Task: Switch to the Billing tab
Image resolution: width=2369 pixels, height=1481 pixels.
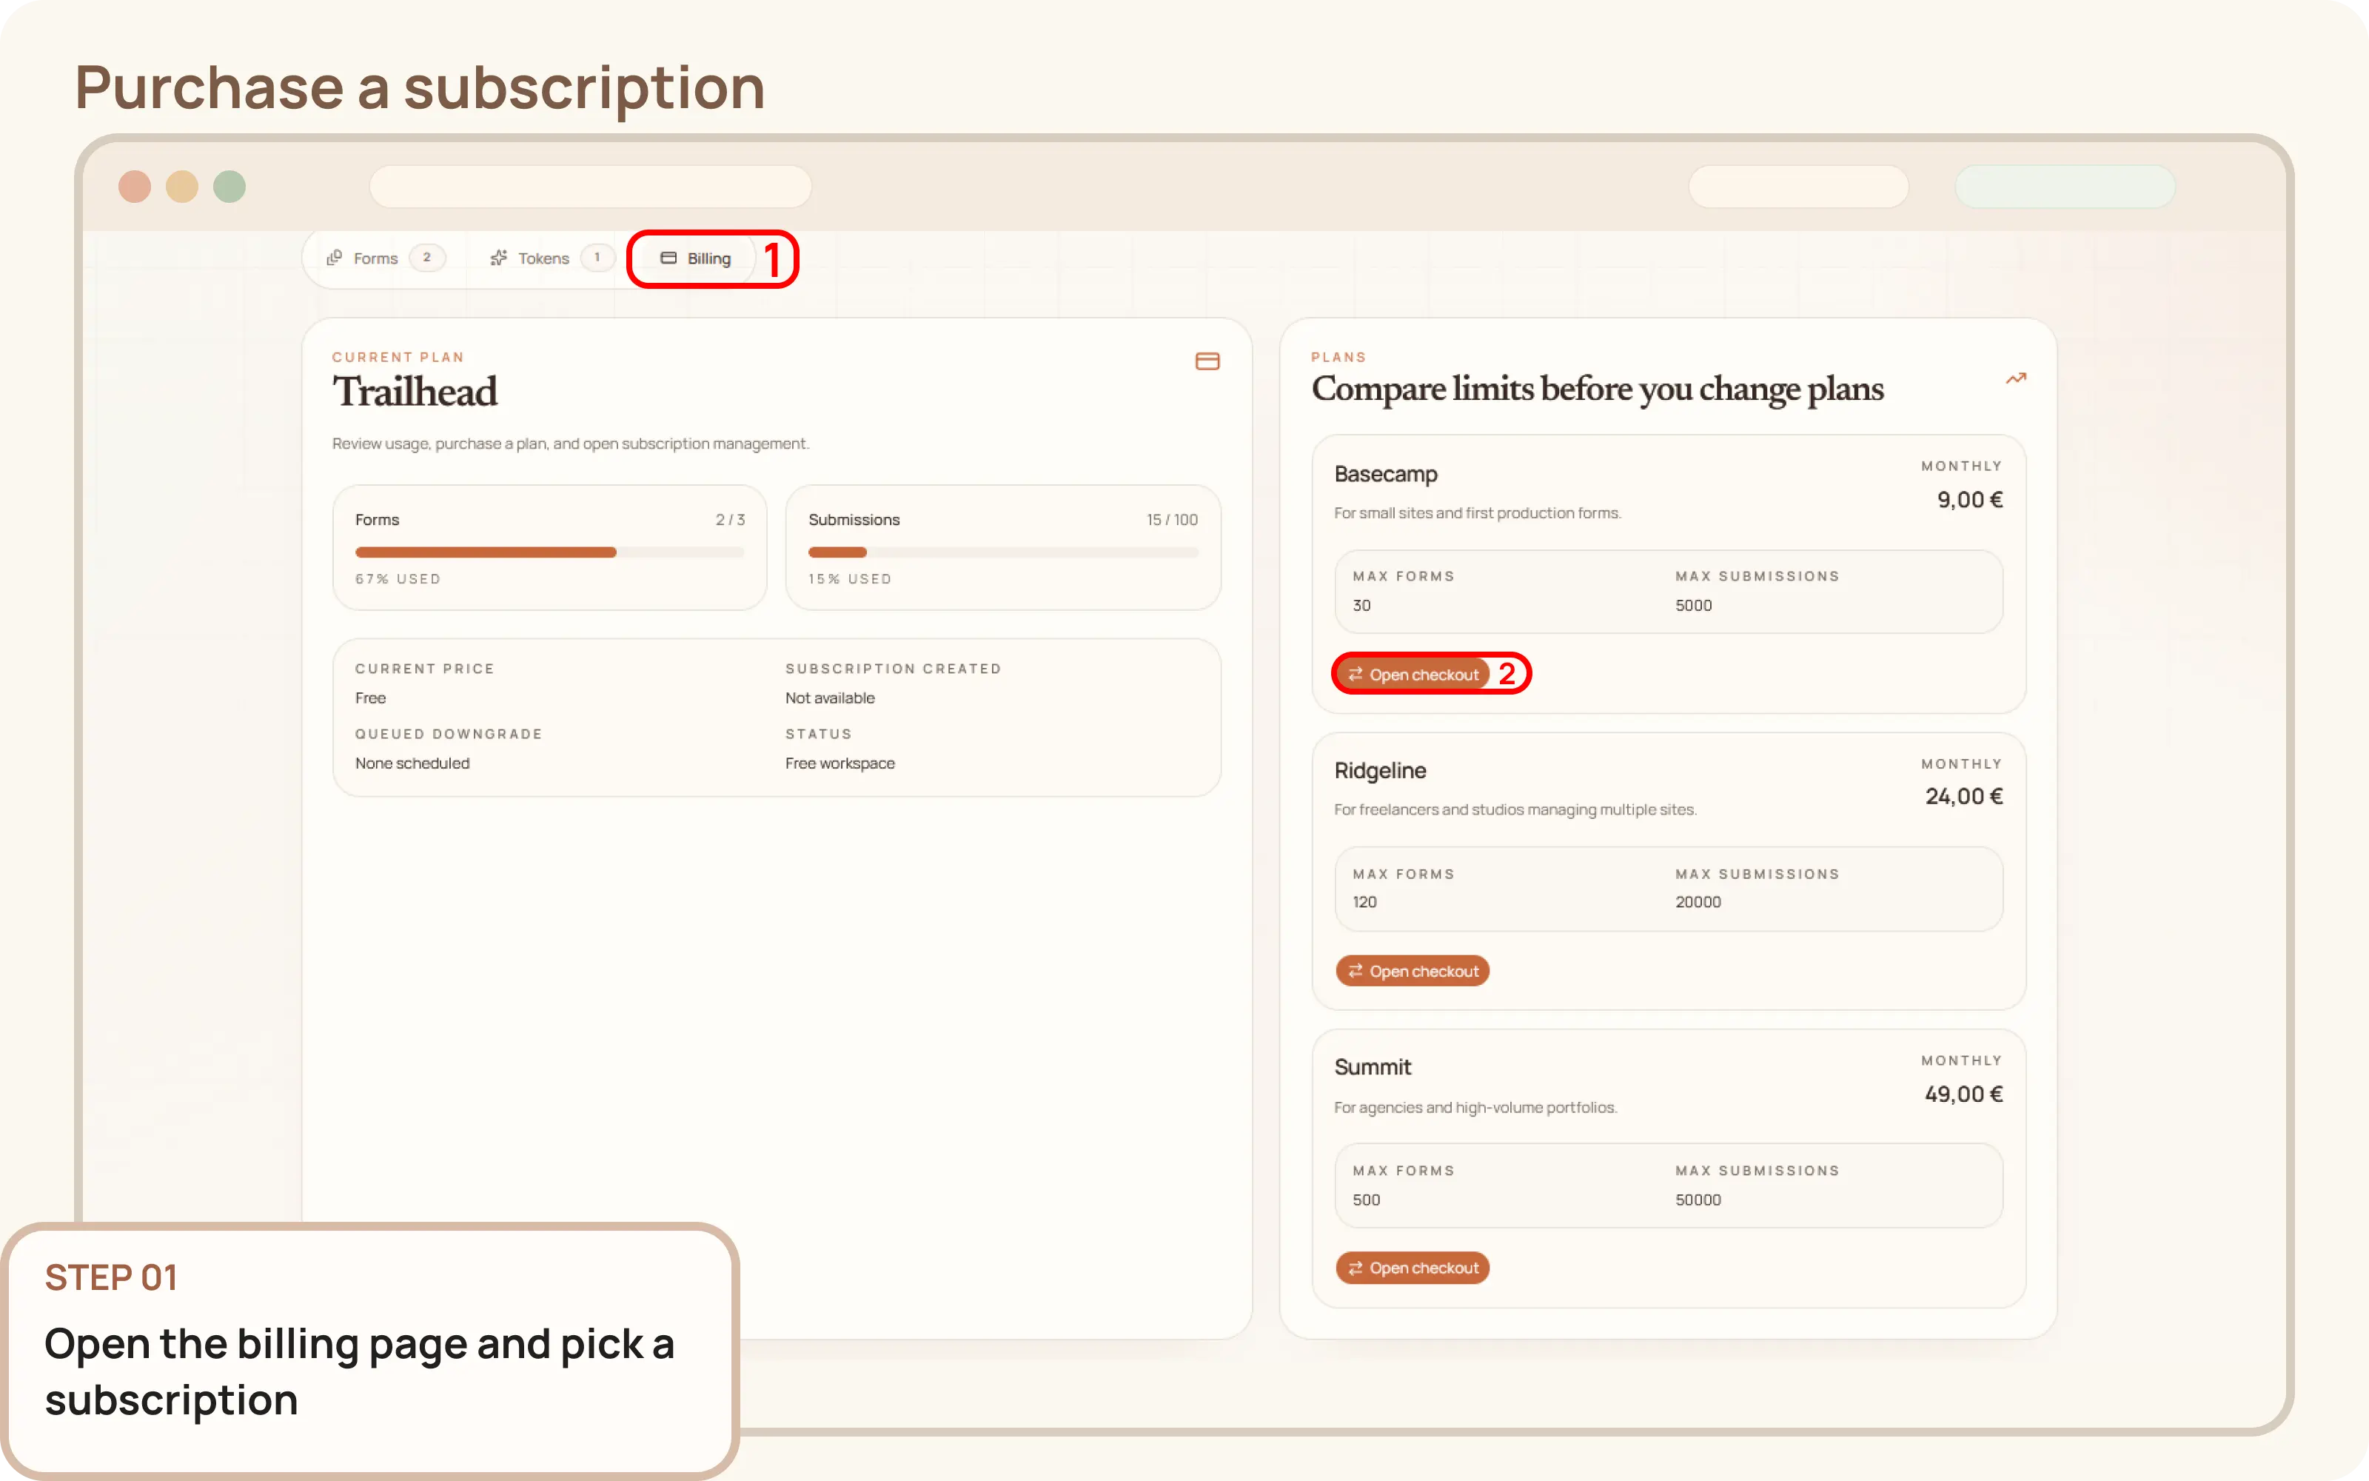Action: click(x=708, y=258)
